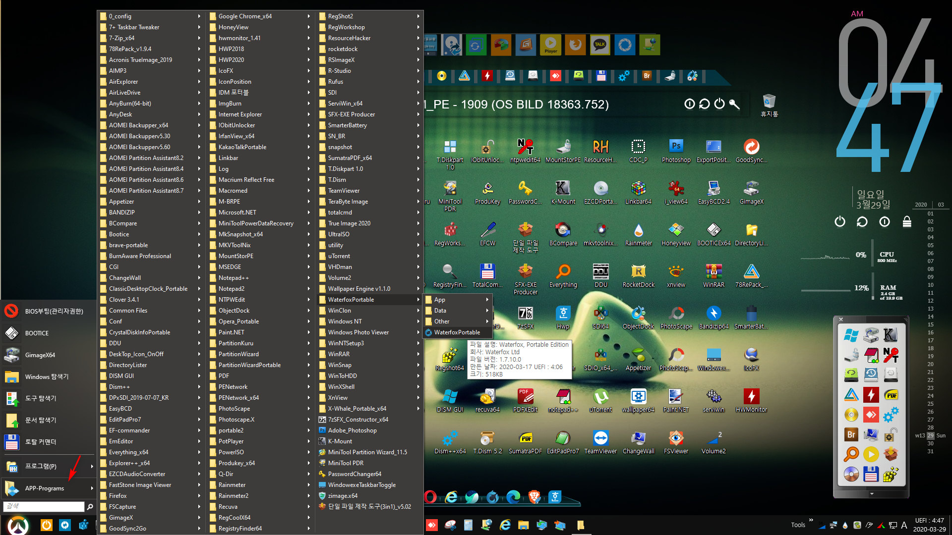Open the DDU desktop icon
This screenshot has width=952, height=535.
tap(600, 276)
